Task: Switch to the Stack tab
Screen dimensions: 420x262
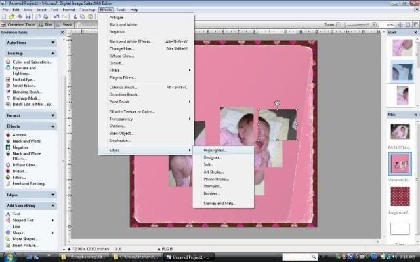Action: 64,25
